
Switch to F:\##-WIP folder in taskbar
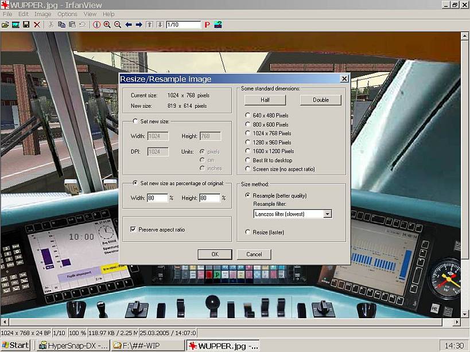[148, 346]
